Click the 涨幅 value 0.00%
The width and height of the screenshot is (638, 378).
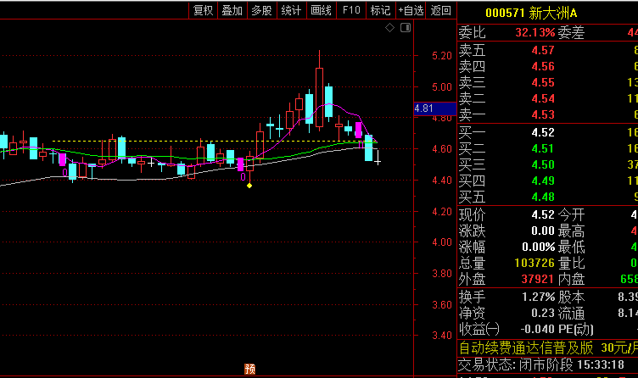pyautogui.click(x=538, y=247)
